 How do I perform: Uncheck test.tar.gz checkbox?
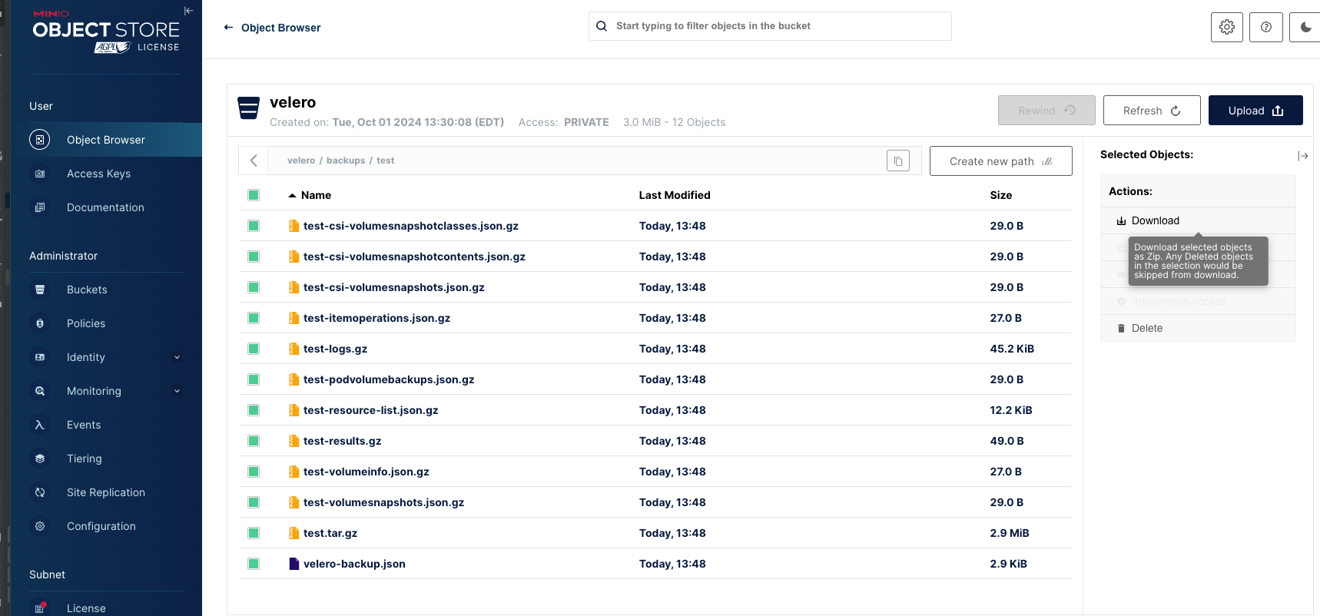point(254,533)
